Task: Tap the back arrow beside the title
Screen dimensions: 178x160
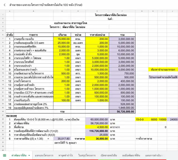Action: pyautogui.click(x=4, y=5)
